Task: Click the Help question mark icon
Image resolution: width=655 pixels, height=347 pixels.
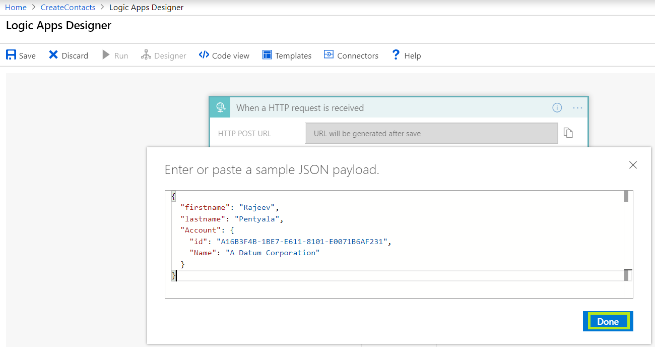Action: point(396,55)
